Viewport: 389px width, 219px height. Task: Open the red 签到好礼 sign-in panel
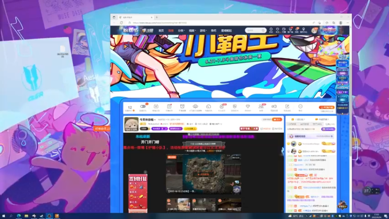pos(138,193)
